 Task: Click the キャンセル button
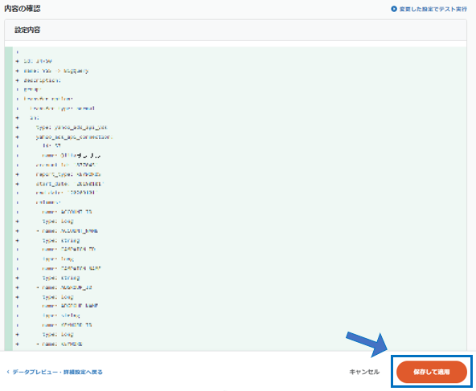pos(364,372)
